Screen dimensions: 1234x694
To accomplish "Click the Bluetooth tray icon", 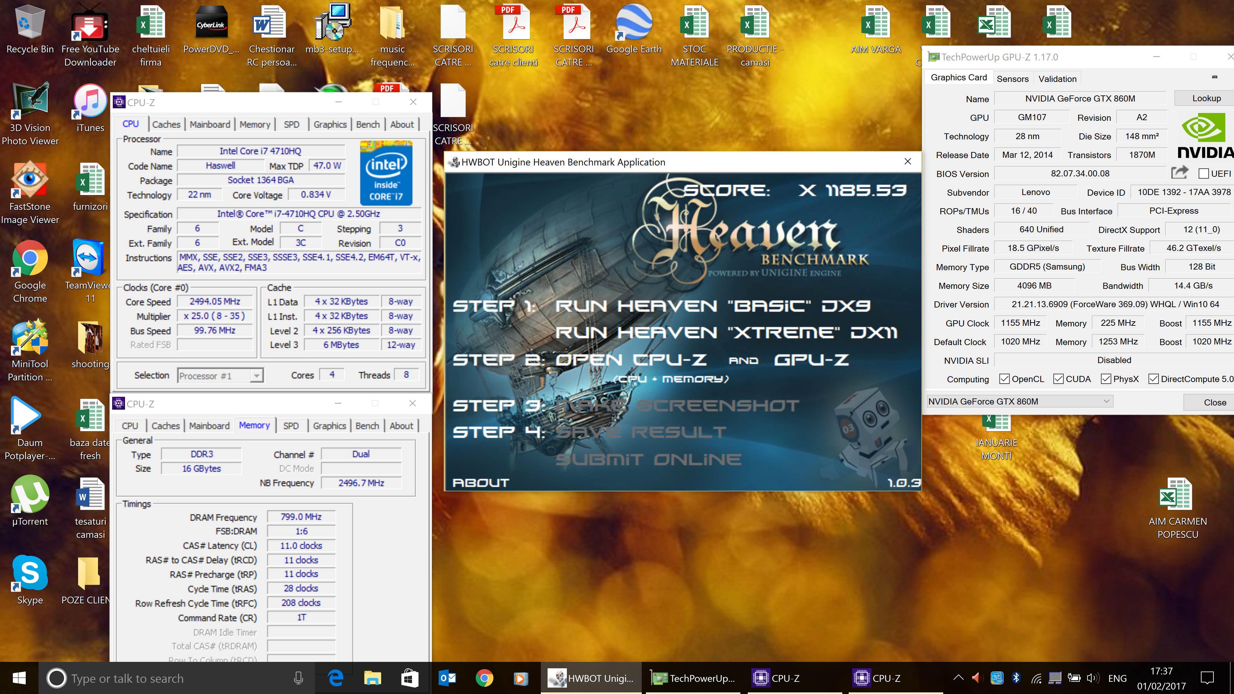I will coord(1016,678).
